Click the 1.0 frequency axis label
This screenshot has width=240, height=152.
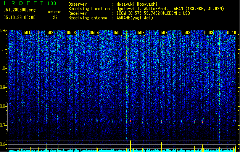(x=3, y=68)
